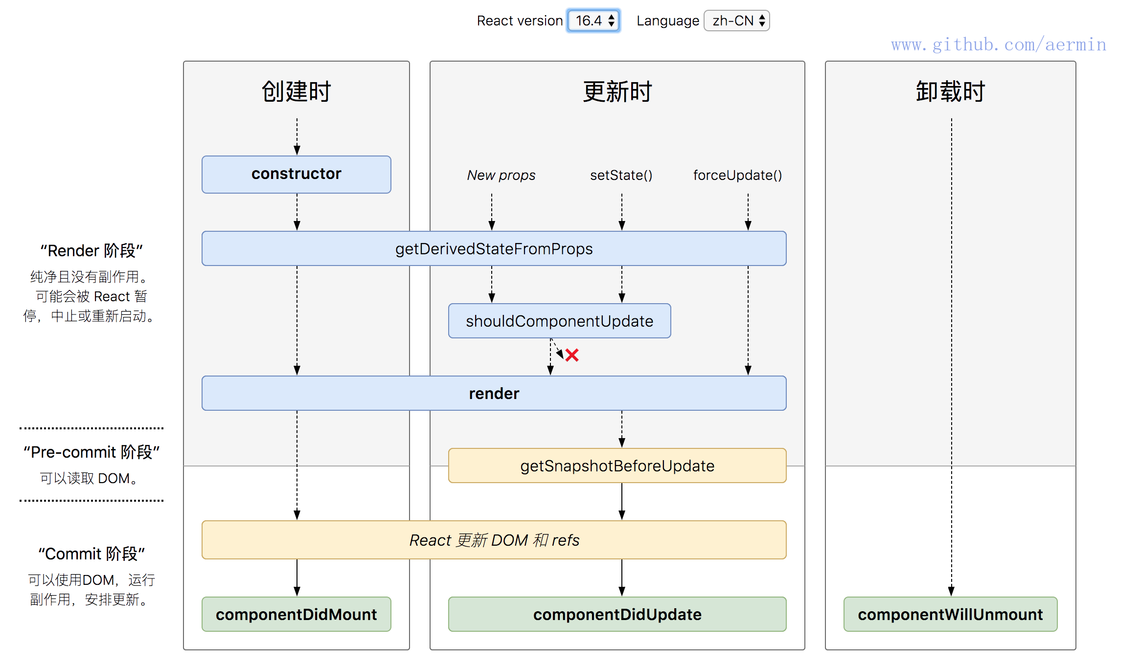Click the componentWillUnmount box

(x=950, y=614)
